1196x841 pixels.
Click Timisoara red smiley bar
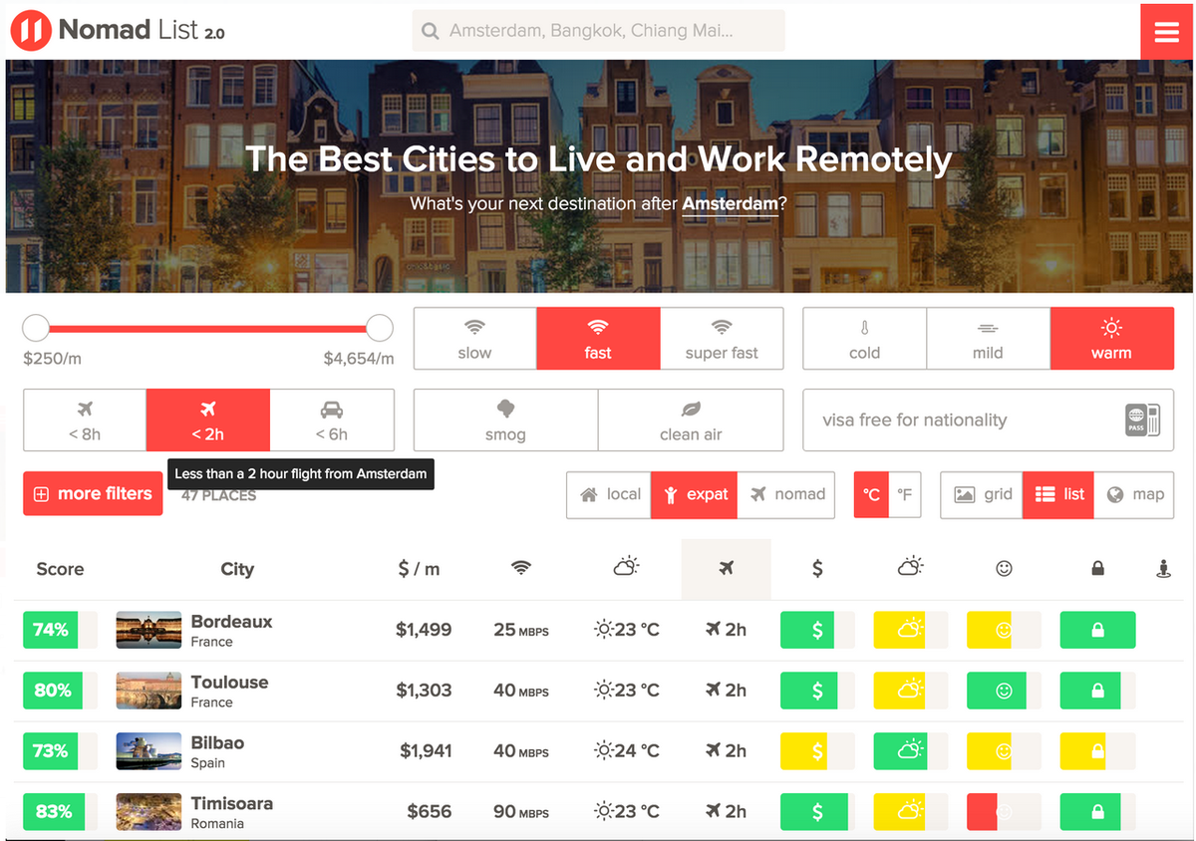point(1004,812)
